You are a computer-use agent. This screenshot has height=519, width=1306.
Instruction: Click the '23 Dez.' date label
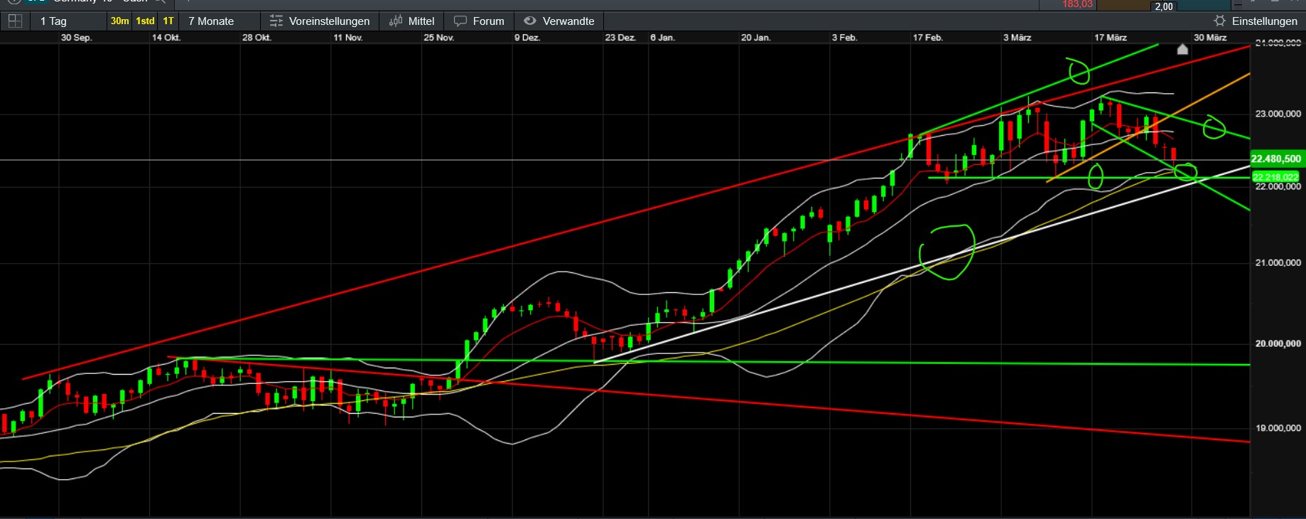[x=620, y=38]
